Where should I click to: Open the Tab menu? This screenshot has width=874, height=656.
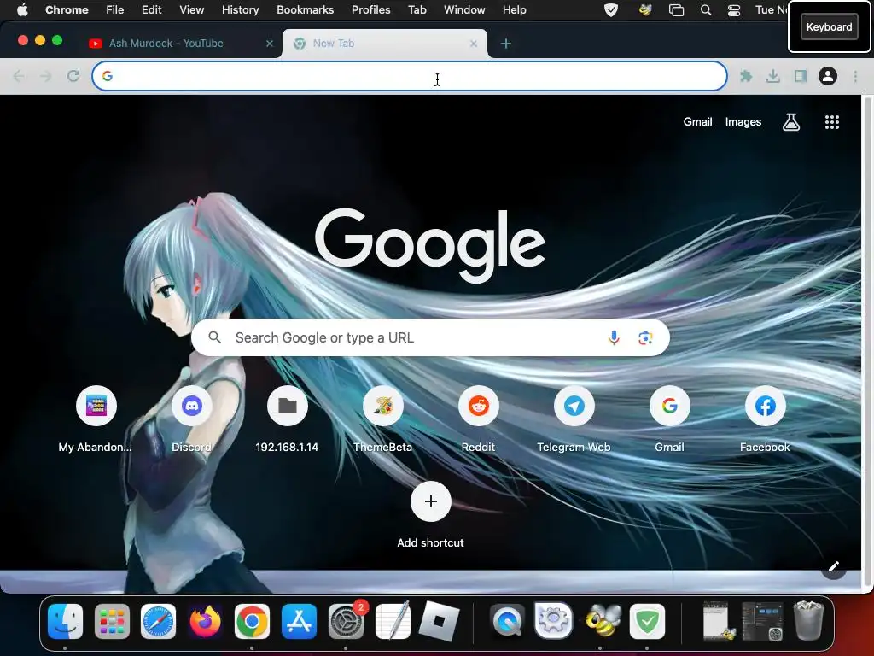(x=417, y=10)
